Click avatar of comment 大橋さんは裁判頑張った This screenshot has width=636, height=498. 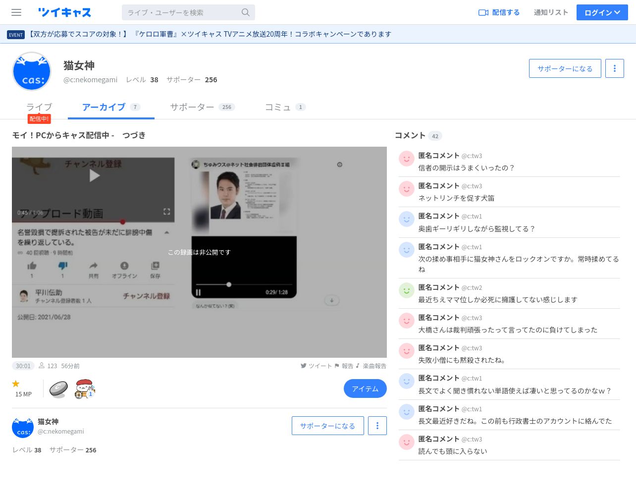pyautogui.click(x=407, y=321)
